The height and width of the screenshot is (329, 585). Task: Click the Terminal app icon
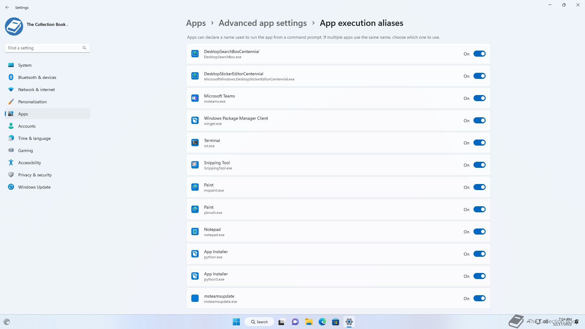[x=195, y=143]
